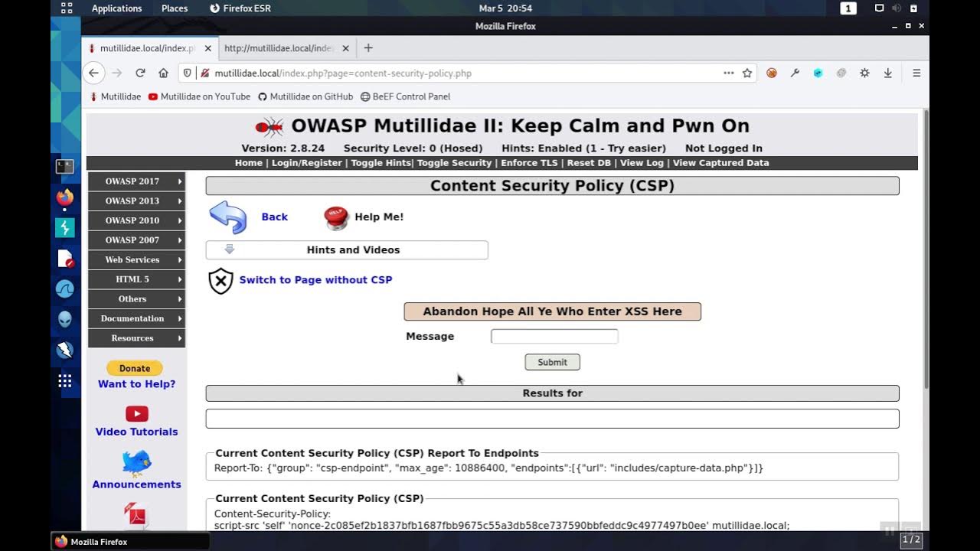This screenshot has height=551, width=980.
Task: Click the gear extension icon in toolbar
Action: click(864, 73)
